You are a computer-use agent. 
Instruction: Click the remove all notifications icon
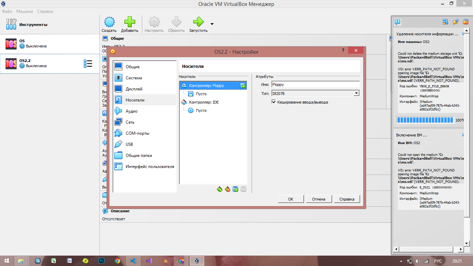[466, 22]
